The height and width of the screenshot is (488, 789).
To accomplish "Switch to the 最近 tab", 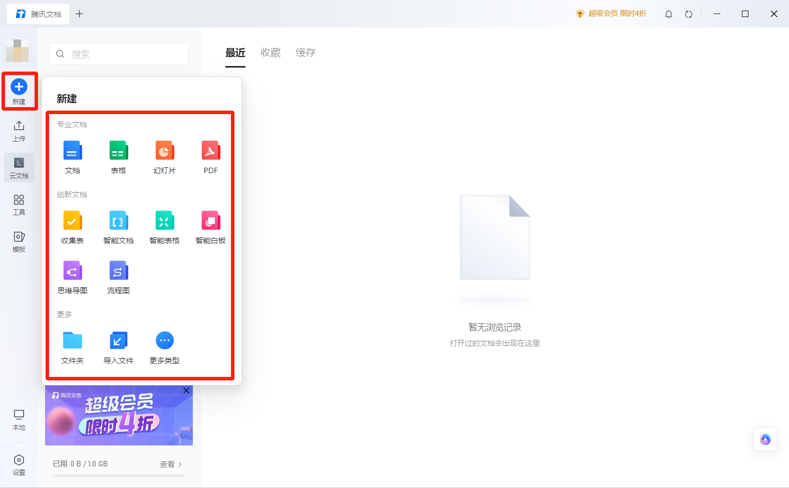I will (235, 53).
